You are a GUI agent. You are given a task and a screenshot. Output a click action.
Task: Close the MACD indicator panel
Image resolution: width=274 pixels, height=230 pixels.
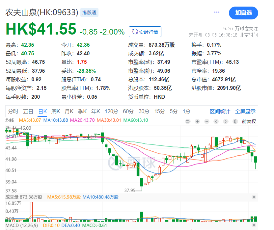254,225
